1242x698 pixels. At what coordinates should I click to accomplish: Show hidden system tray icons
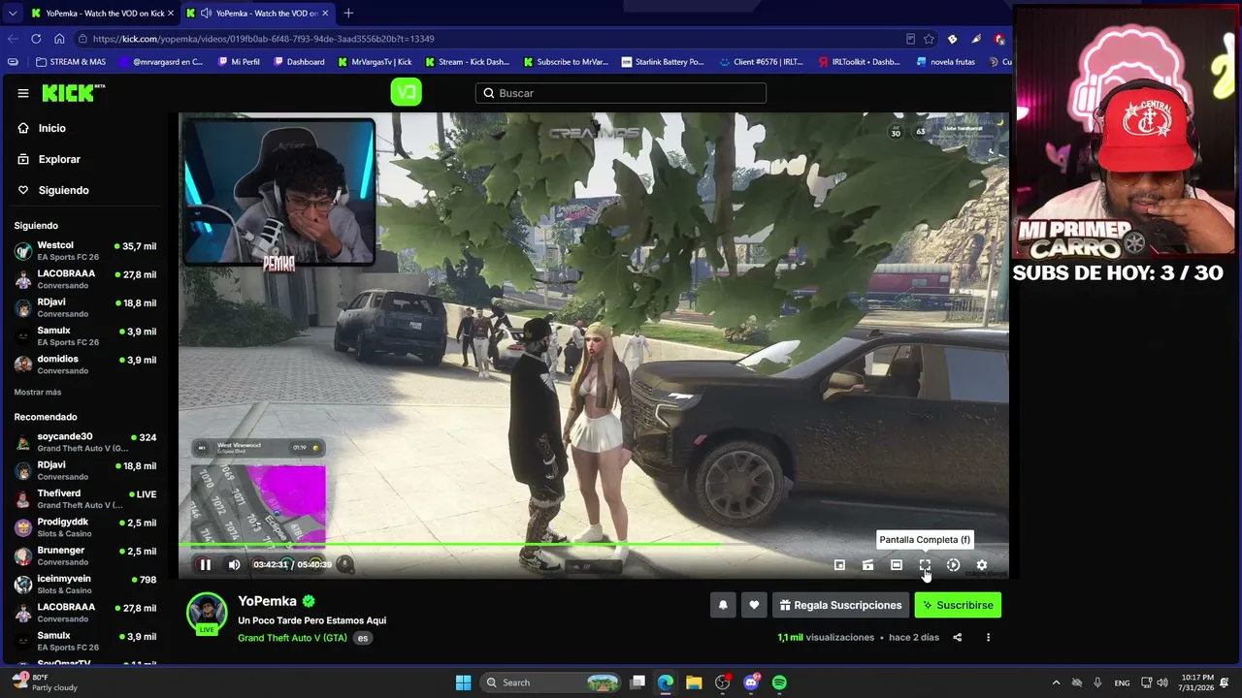[1056, 682]
